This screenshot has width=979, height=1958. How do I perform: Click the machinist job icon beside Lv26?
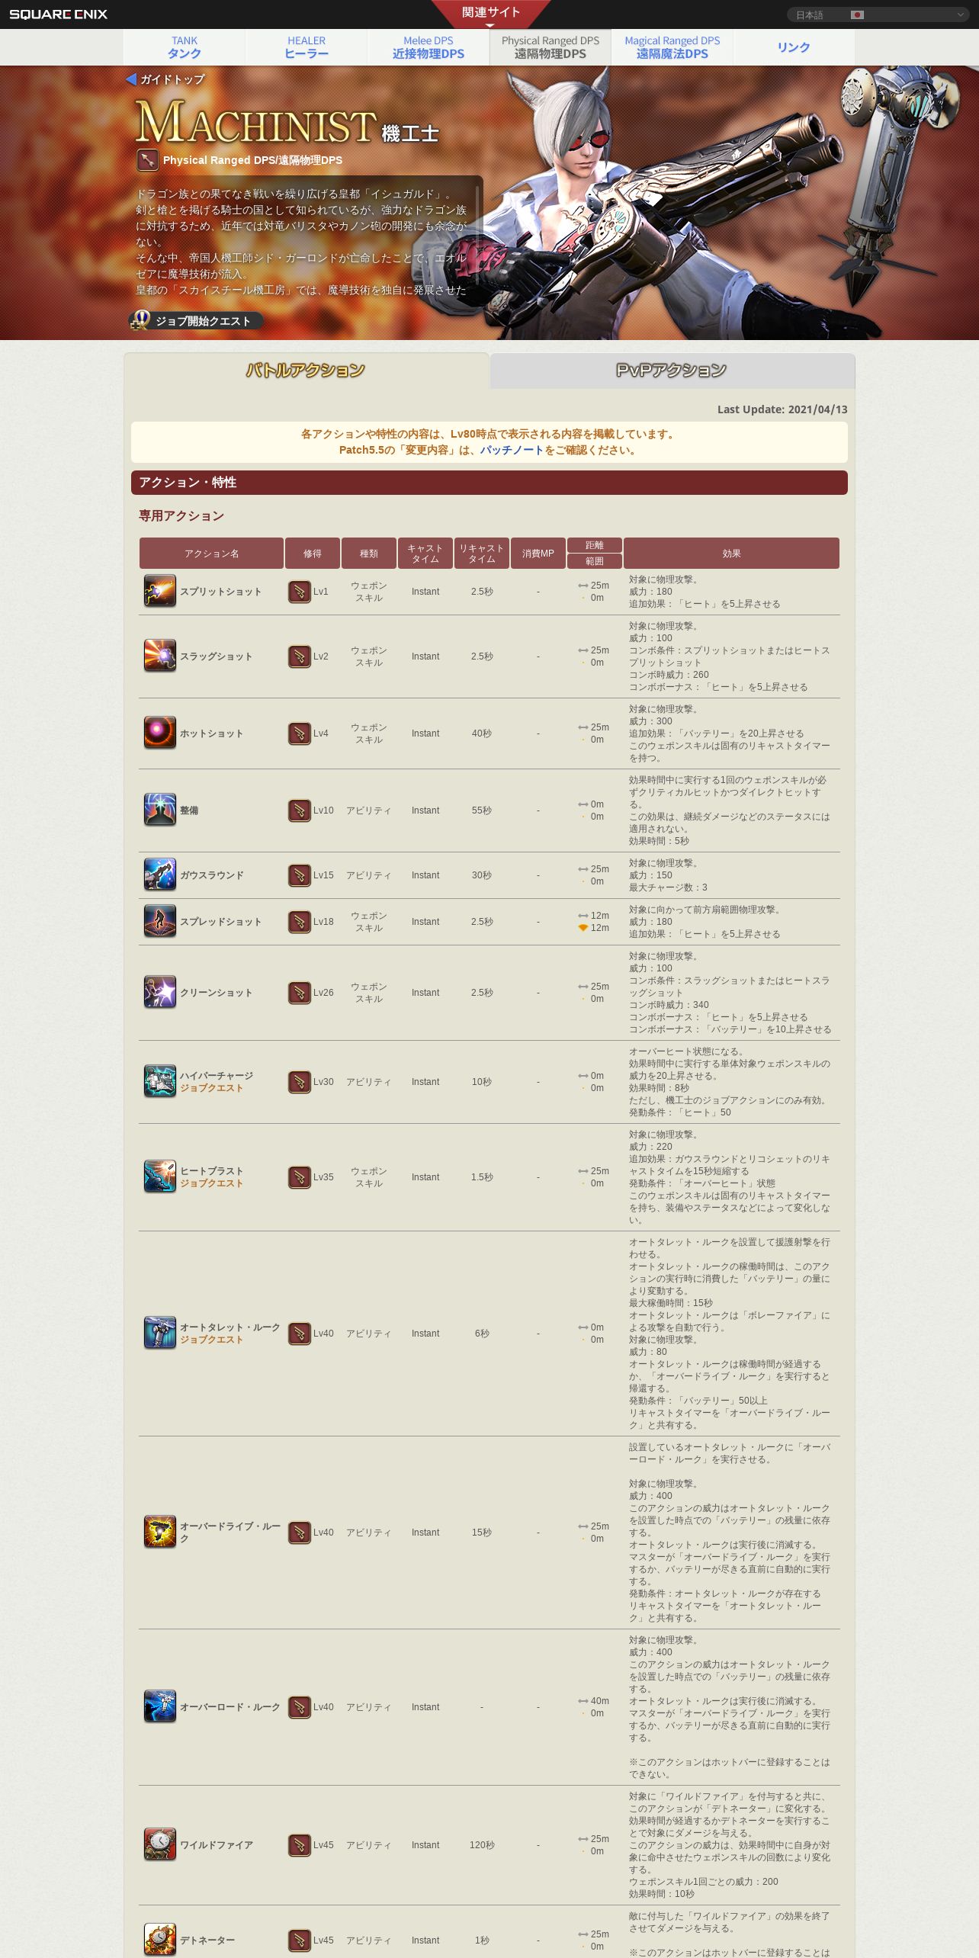click(300, 993)
